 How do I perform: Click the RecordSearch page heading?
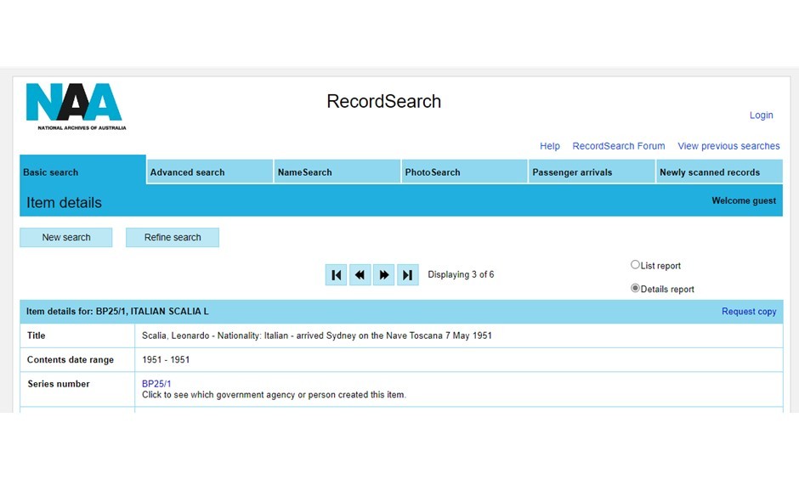(x=383, y=101)
